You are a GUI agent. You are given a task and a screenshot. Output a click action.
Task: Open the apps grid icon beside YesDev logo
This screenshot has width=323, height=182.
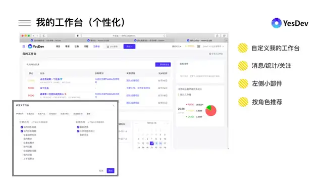[24, 47]
